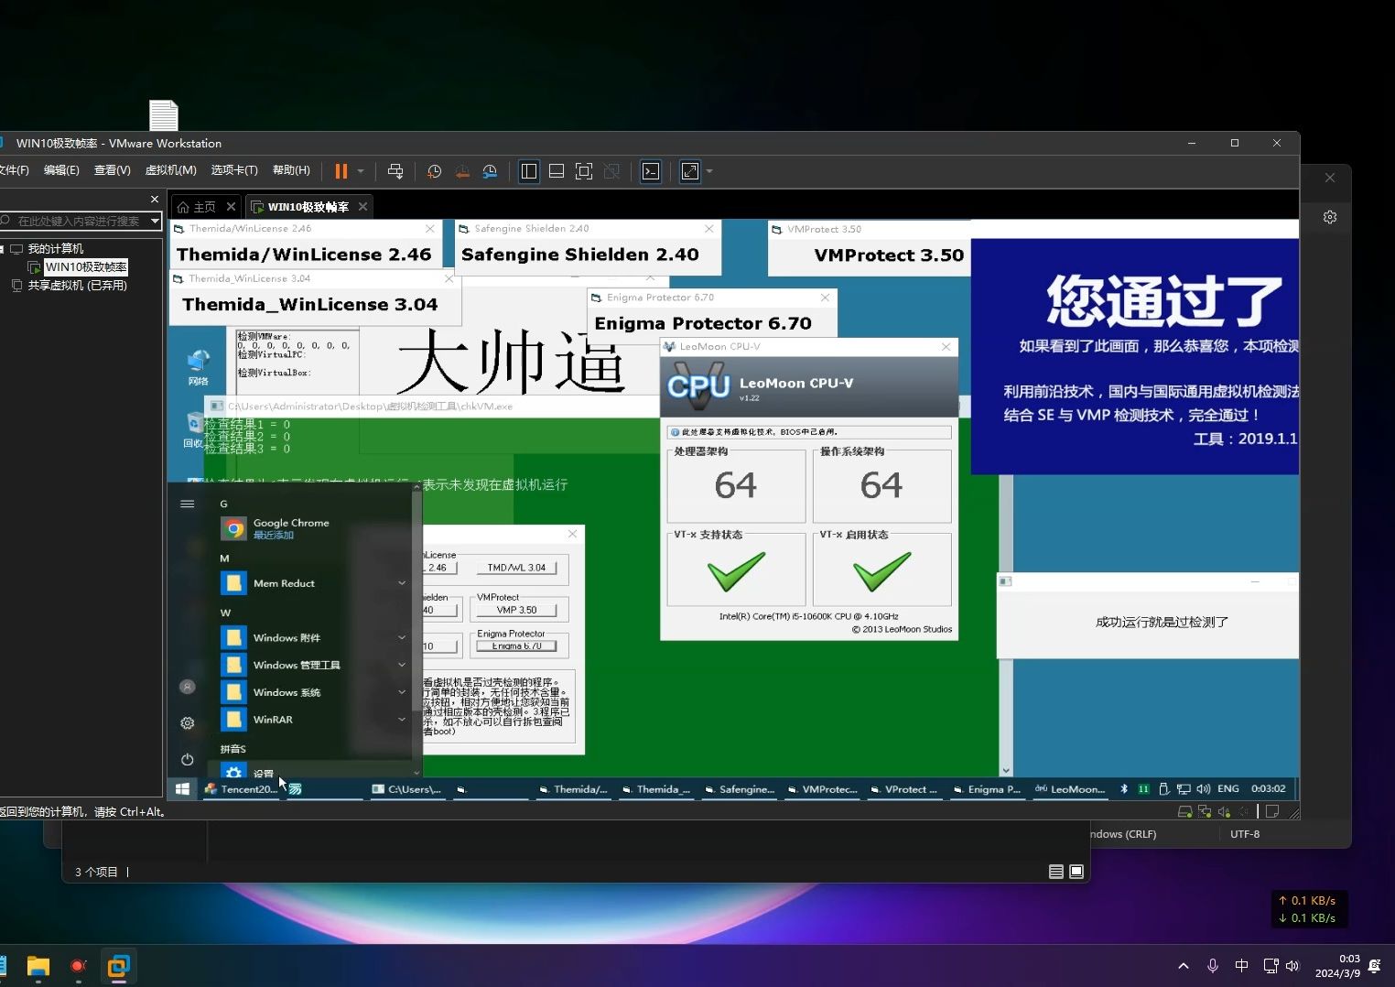Viewport: 1395px width, 987px height.
Task: Switch Explorer to large icons view
Action: [1076, 872]
